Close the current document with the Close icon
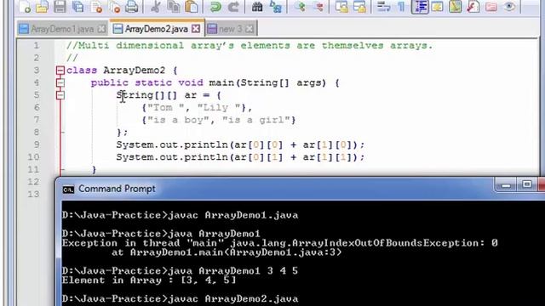The width and height of the screenshot is (545, 306). click(x=96, y=6)
